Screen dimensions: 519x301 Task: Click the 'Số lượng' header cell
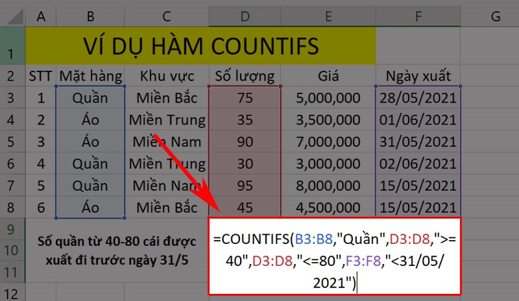[x=245, y=76]
